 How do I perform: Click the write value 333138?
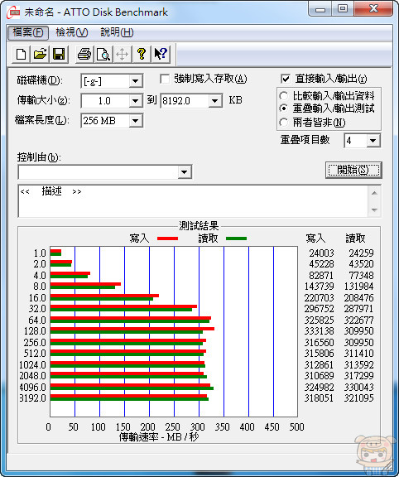coord(319,331)
